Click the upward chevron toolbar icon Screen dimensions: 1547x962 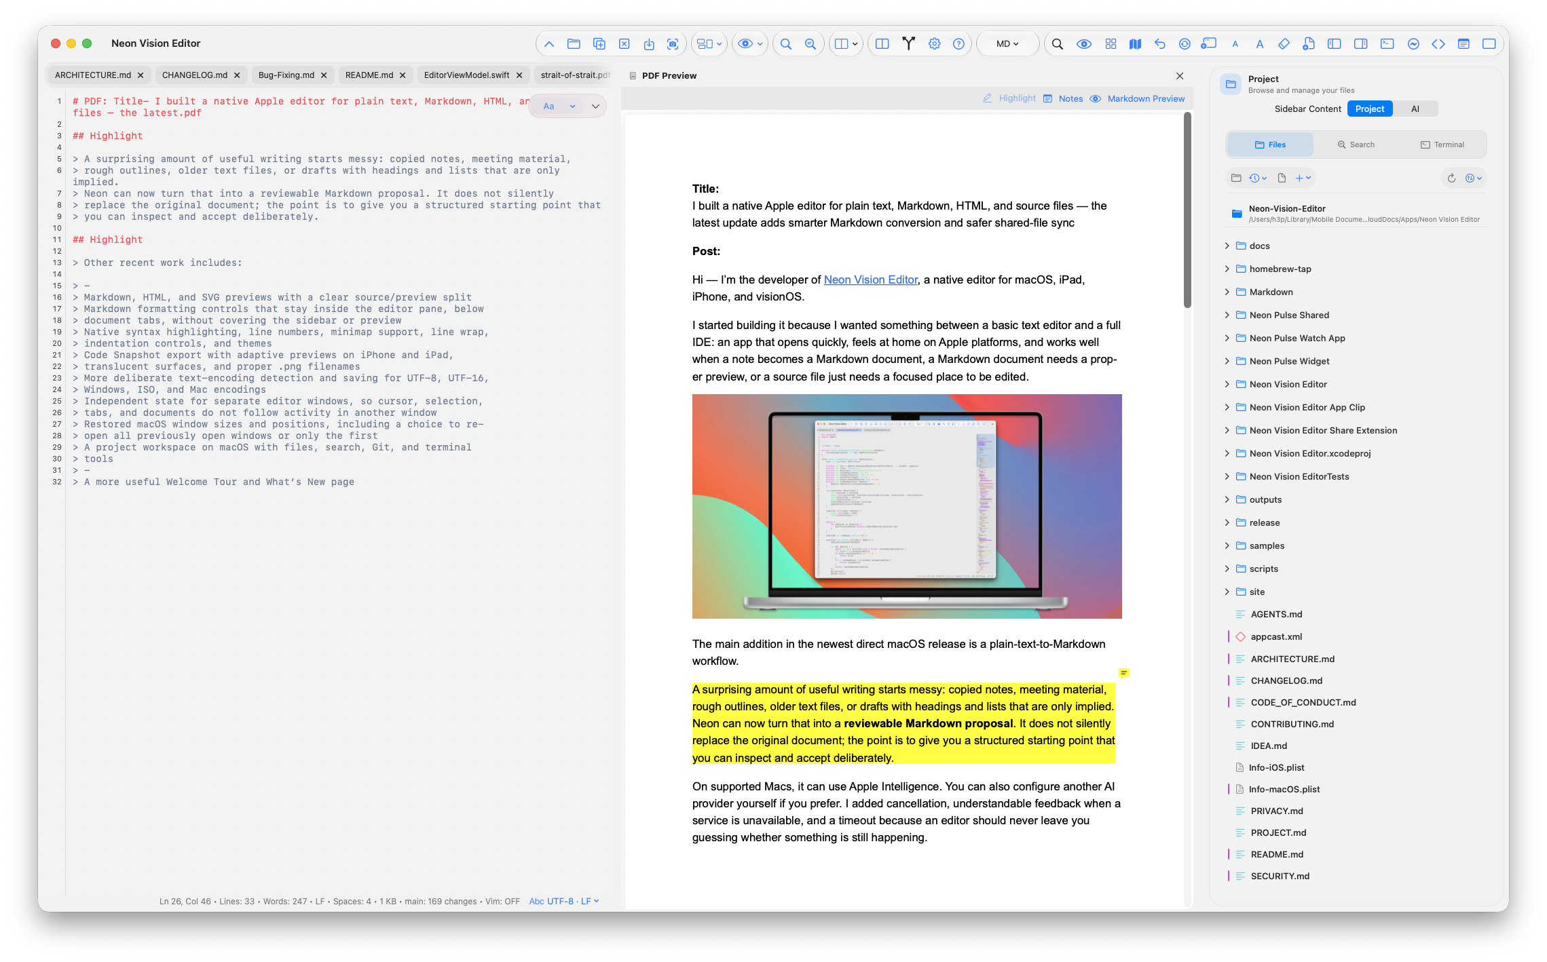tap(549, 44)
